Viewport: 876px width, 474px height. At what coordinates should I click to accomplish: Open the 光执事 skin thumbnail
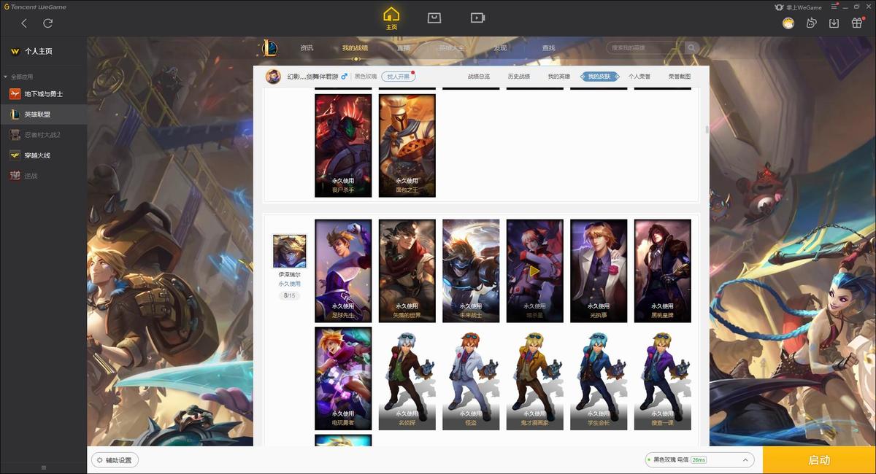tap(599, 271)
